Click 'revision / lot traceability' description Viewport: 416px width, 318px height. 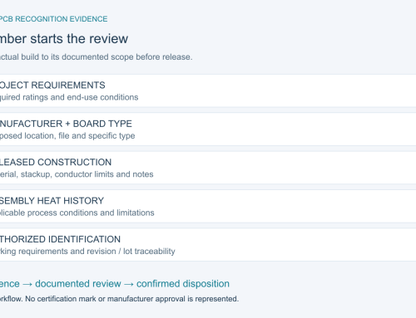coord(131,252)
